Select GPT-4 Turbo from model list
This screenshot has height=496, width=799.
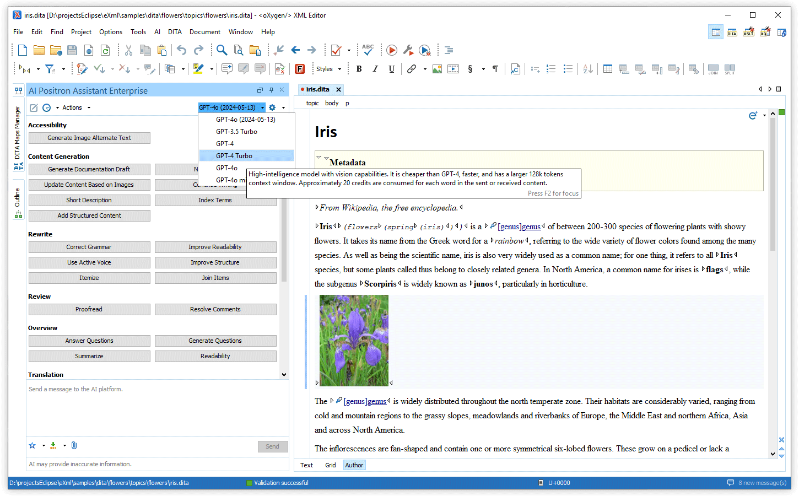coord(246,156)
